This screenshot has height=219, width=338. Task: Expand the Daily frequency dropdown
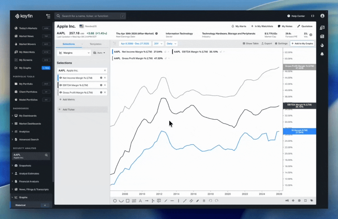[171, 43]
